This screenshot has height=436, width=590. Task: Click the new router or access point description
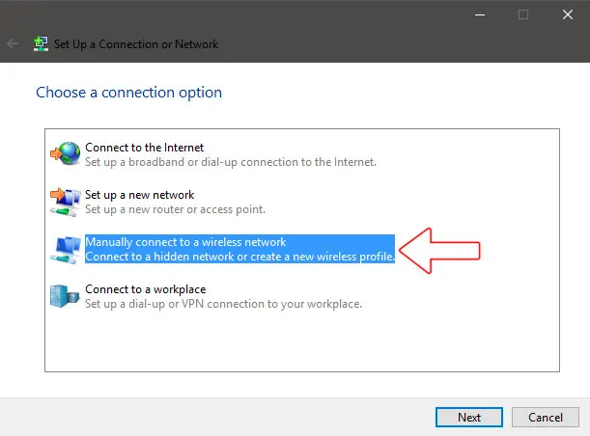[x=175, y=209]
